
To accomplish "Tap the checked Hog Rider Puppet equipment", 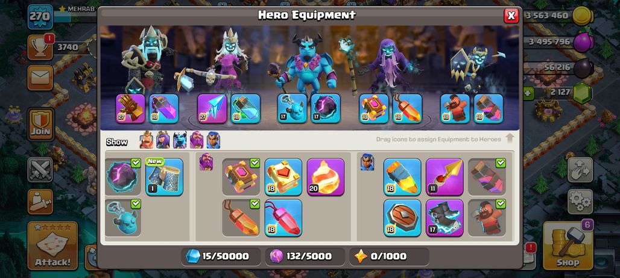I will (487, 218).
